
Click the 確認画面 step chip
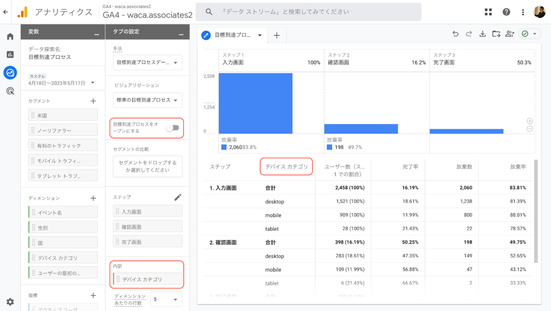147,226
